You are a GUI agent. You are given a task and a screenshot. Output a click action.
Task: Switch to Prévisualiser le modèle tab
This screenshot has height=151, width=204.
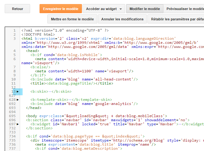184,9
